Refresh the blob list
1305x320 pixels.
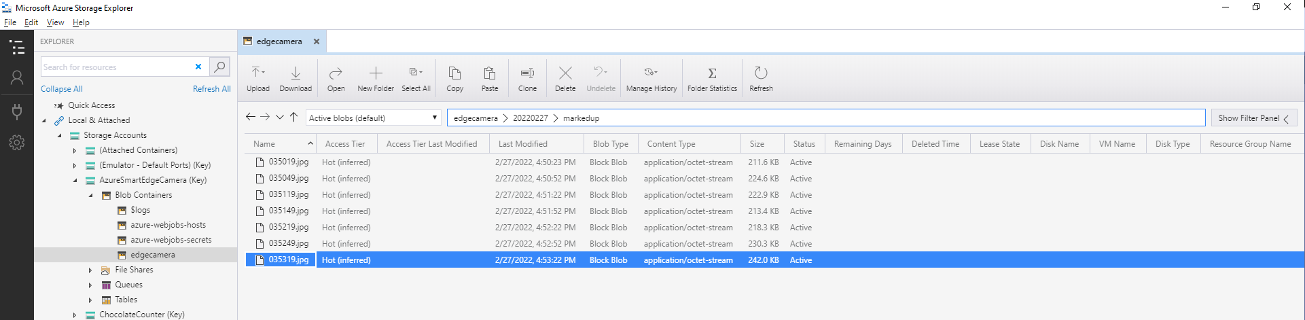(761, 79)
